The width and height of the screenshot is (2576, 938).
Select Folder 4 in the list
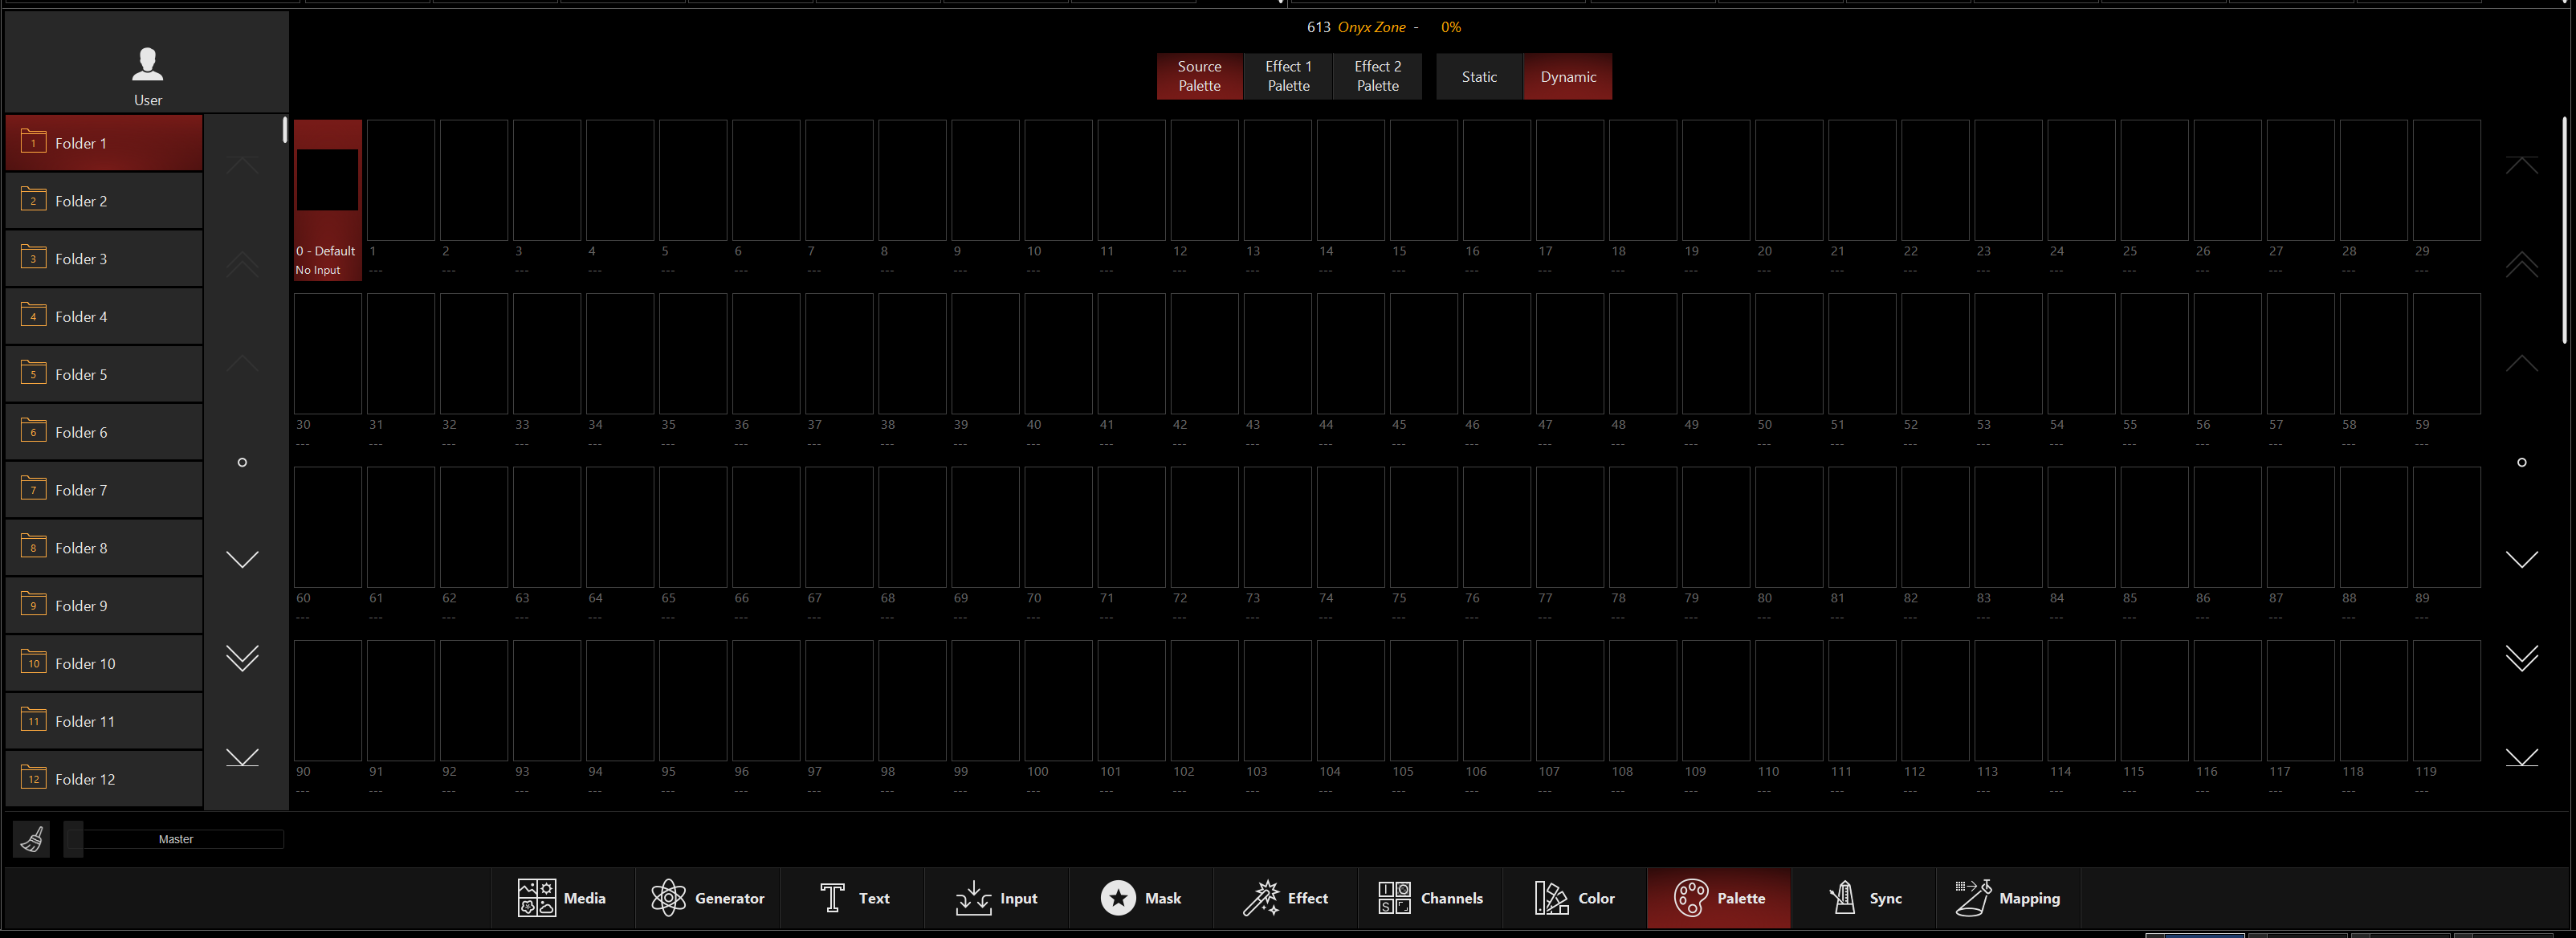tap(104, 317)
